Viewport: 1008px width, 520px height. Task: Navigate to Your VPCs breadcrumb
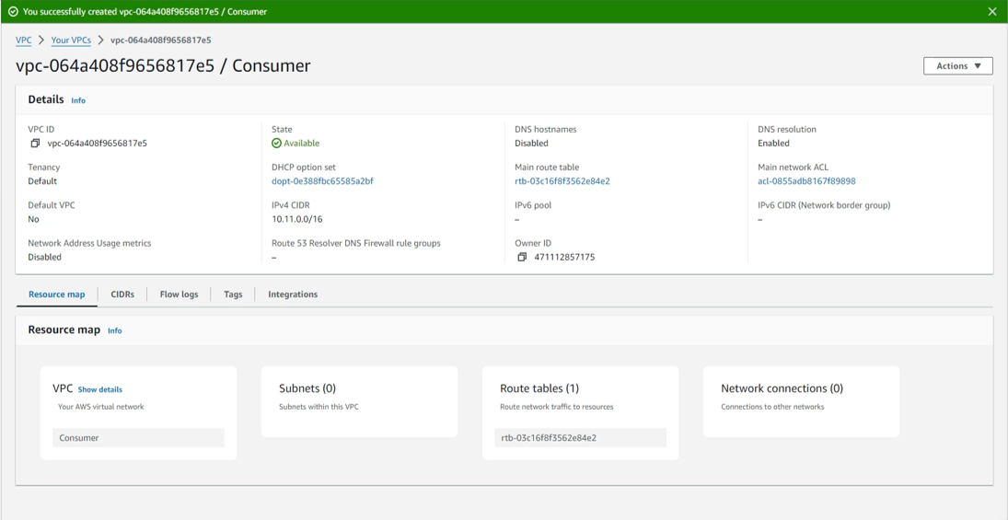pyautogui.click(x=71, y=40)
